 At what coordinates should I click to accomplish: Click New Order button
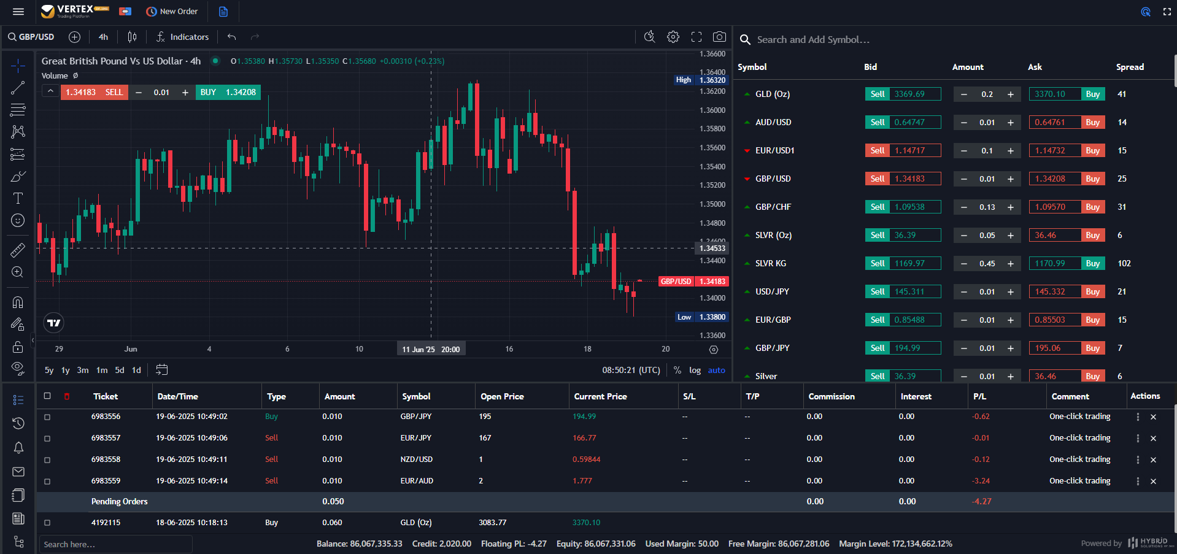click(x=172, y=12)
